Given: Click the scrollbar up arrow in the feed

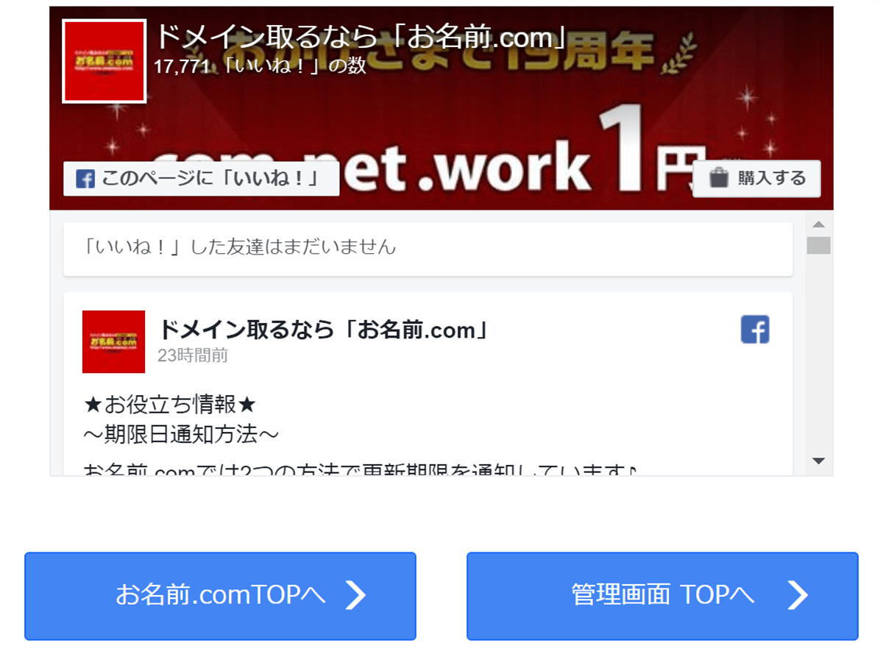Looking at the screenshot, I should (x=818, y=224).
